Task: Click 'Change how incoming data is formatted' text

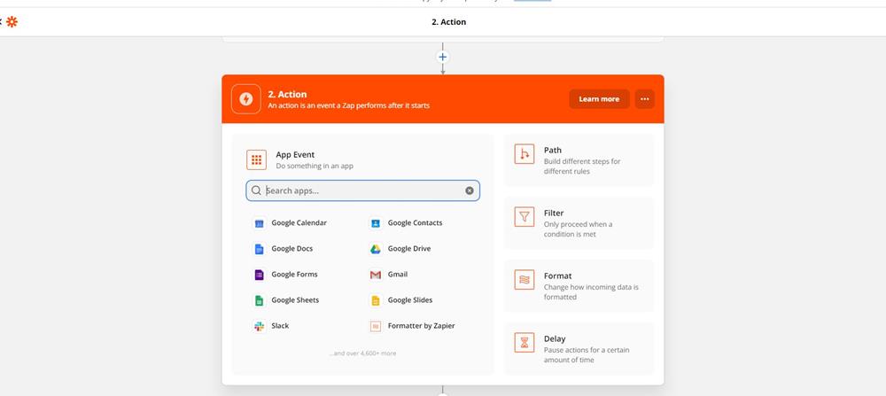Action: pyautogui.click(x=591, y=292)
